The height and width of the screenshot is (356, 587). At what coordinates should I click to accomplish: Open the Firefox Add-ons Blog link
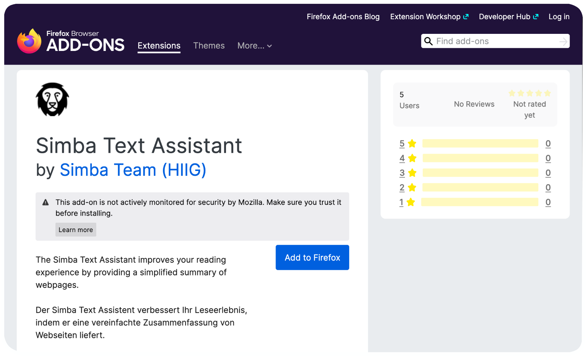343,17
